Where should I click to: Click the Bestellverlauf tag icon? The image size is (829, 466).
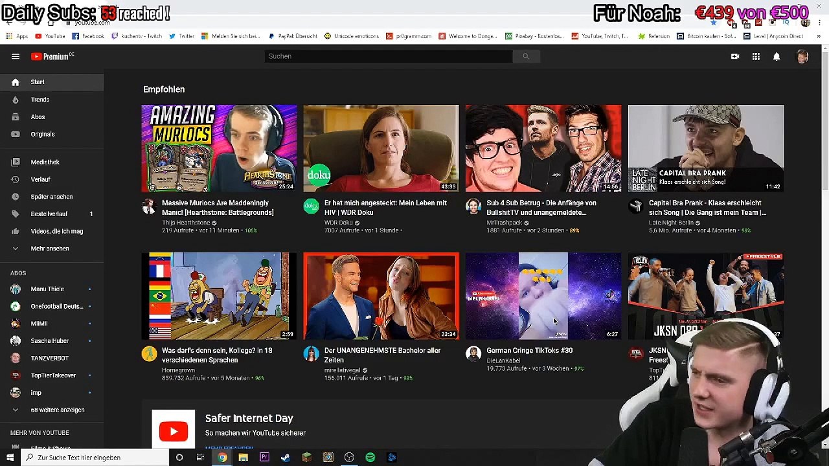click(x=16, y=214)
